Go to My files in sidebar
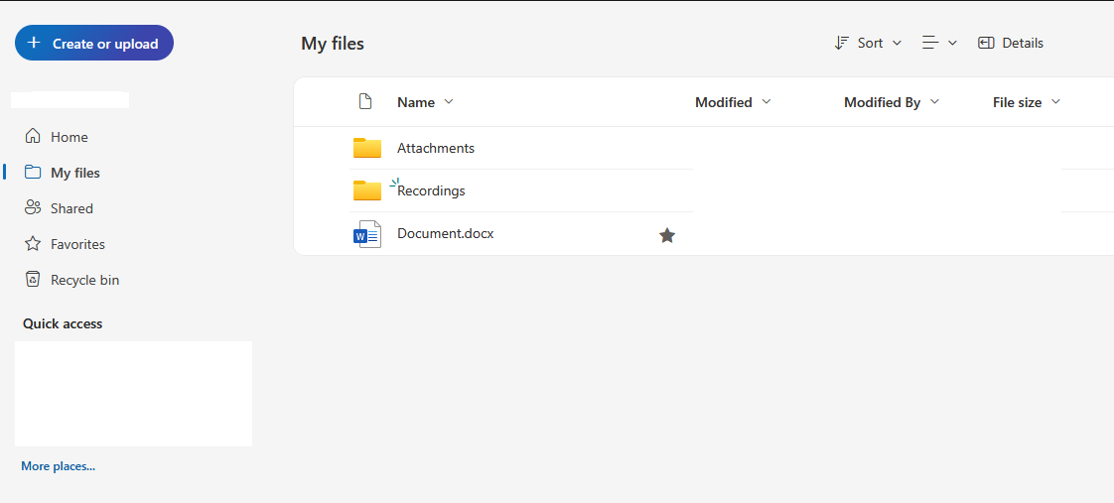The width and height of the screenshot is (1114, 503). (x=74, y=173)
